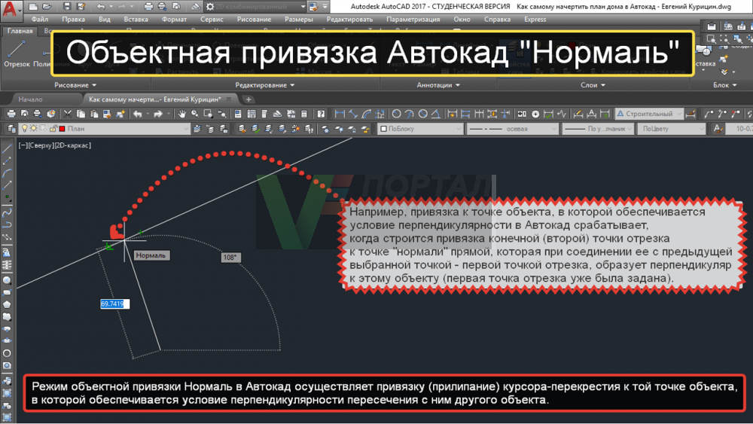Activate the Pan hand tool
The height and width of the screenshot is (424, 753).
(x=181, y=114)
